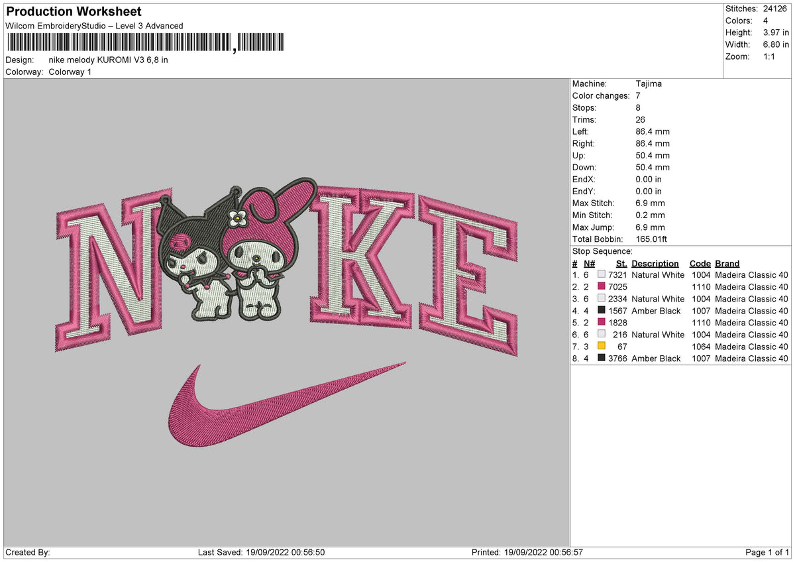Click the Amber Black row for stop 4
This screenshot has width=795, height=562.
coord(680,311)
